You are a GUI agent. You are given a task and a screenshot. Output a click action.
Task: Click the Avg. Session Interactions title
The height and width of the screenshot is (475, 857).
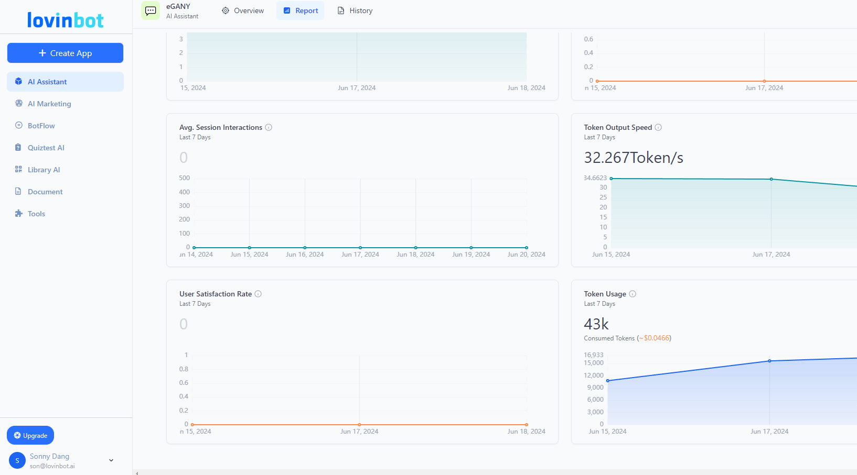[221, 127]
